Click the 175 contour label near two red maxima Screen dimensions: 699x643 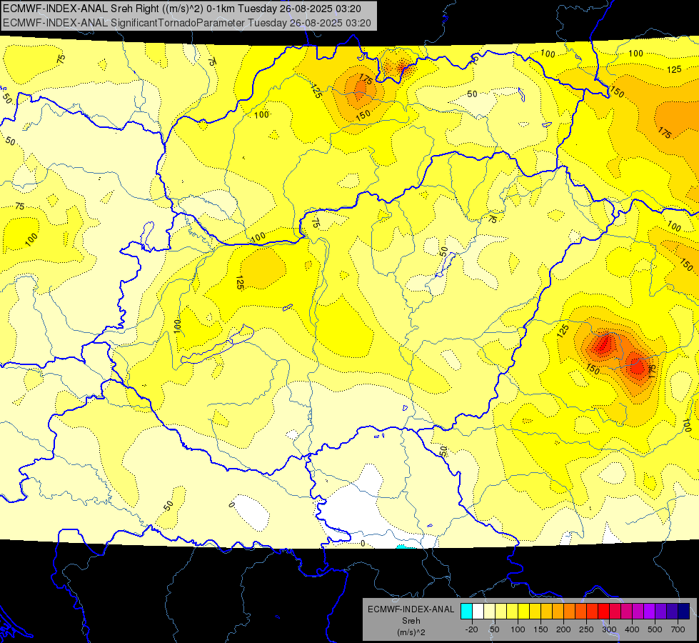click(651, 370)
